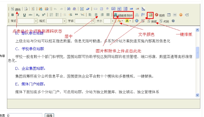The image size is (204, 117).
Task: Apply underline formatting
Action: coord(24,15)
